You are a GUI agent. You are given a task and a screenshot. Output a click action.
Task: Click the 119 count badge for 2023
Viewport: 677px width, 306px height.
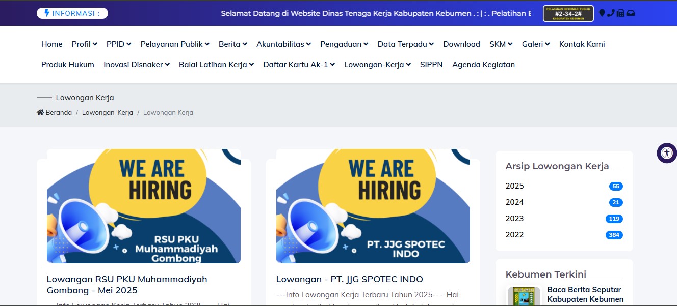614,219
